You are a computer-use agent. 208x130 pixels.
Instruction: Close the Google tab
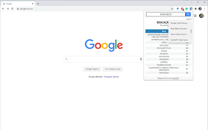[32, 4]
